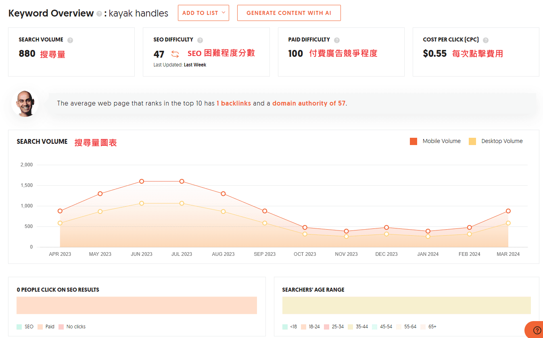The image size is (543, 338).
Task: Click Mobile Volume point for NOV 2023
Action: (x=346, y=231)
